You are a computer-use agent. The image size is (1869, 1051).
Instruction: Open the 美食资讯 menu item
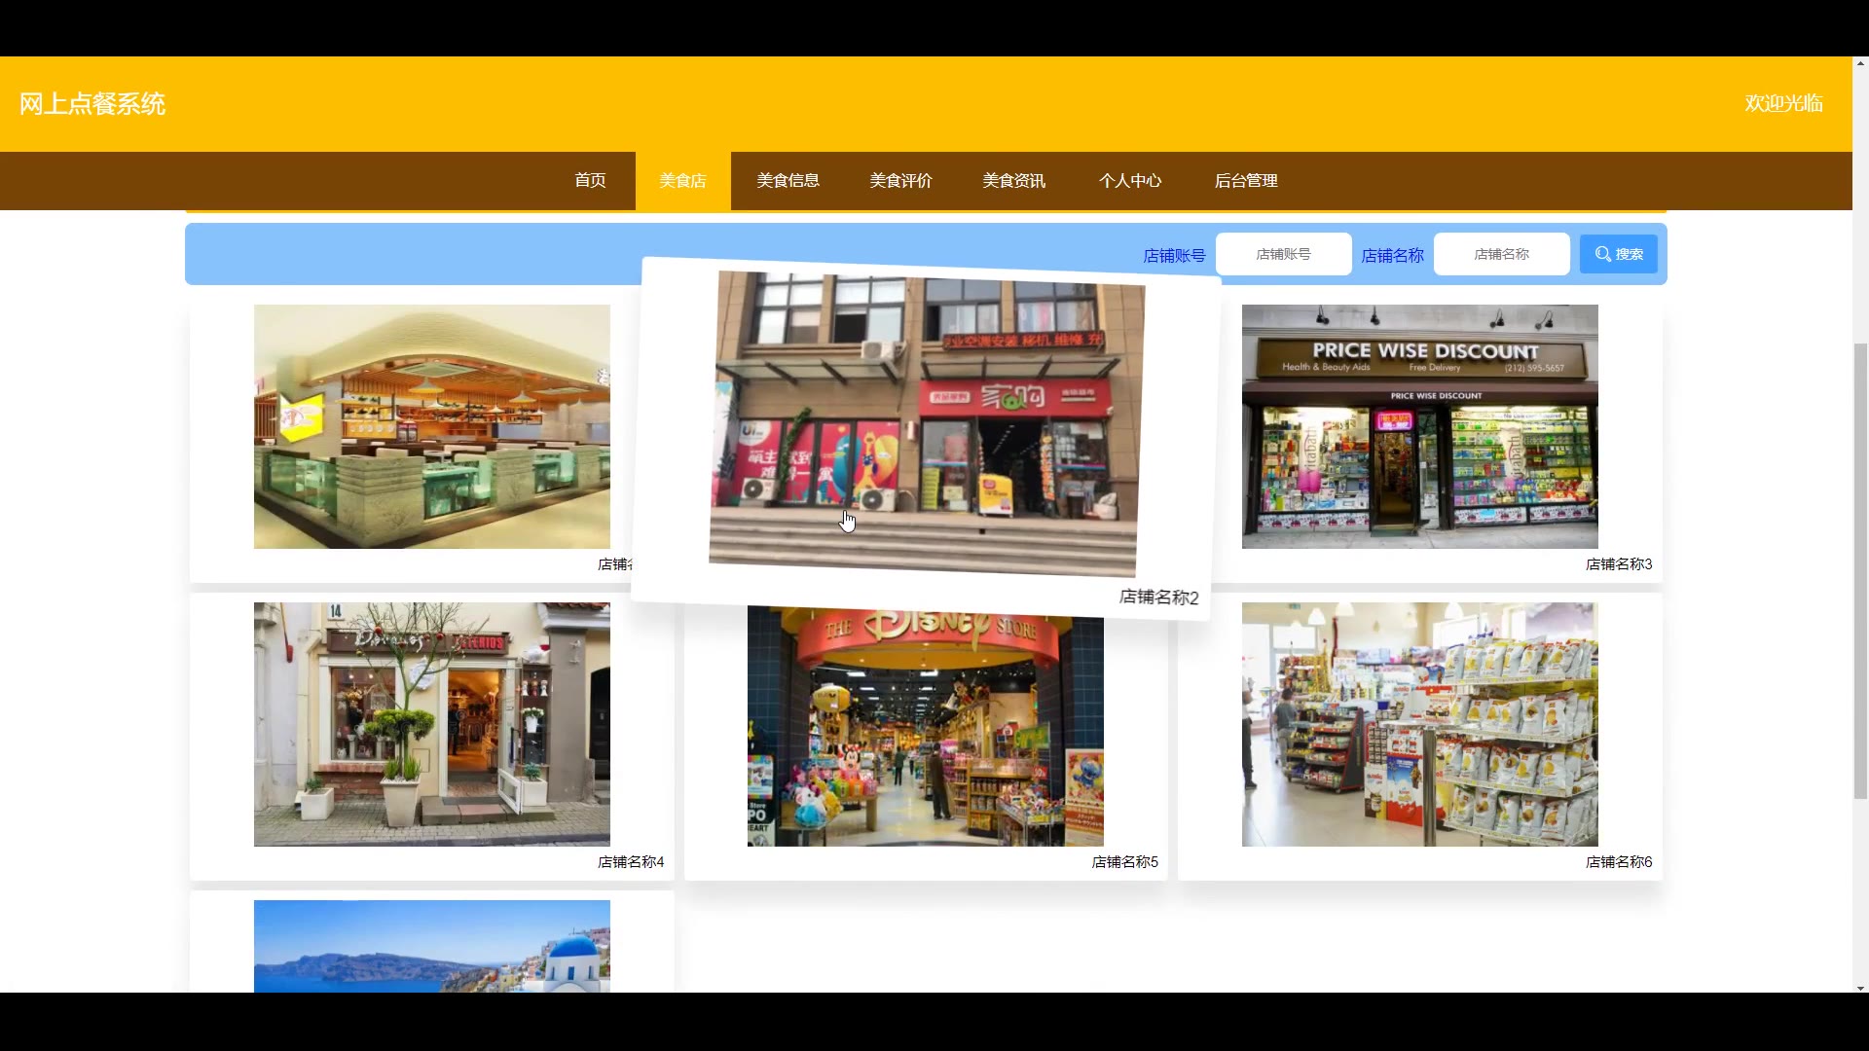pos(1013,181)
